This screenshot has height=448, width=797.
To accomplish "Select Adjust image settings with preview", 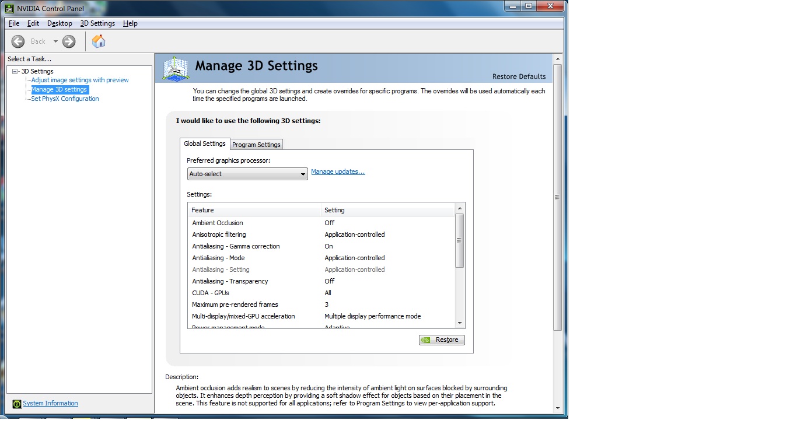I will pos(80,80).
